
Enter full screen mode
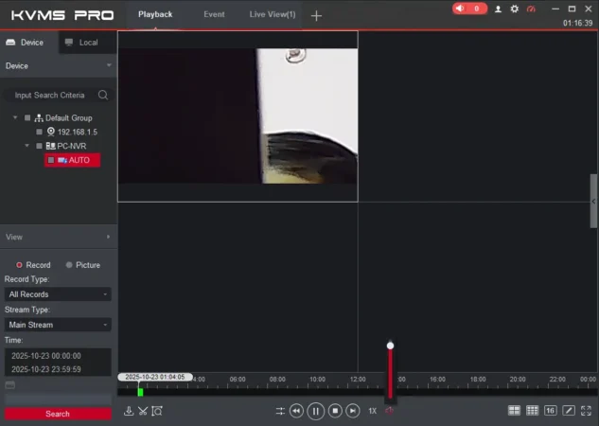click(586, 411)
